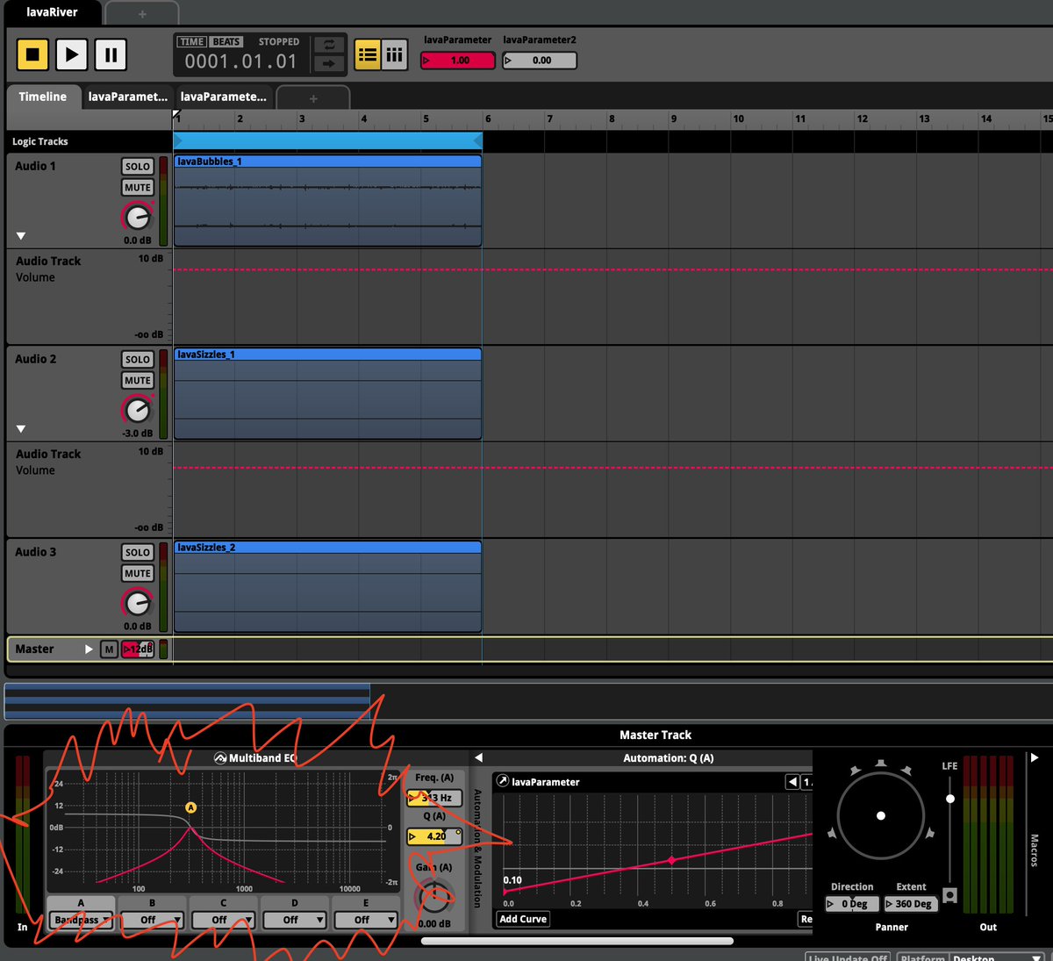
Task: Open second lavaParamete... parameter tab
Action: (x=224, y=97)
